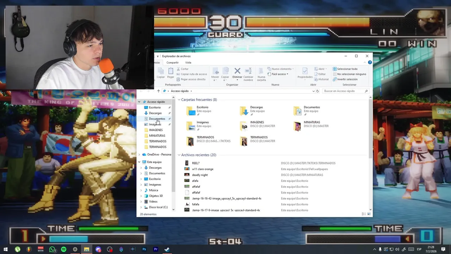Switch to details view via status bar icon
The width and height of the screenshot is (451, 254).
(364, 214)
